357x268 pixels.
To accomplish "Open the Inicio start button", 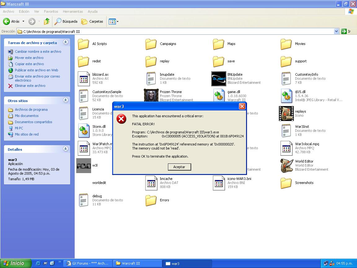I will [15, 263].
